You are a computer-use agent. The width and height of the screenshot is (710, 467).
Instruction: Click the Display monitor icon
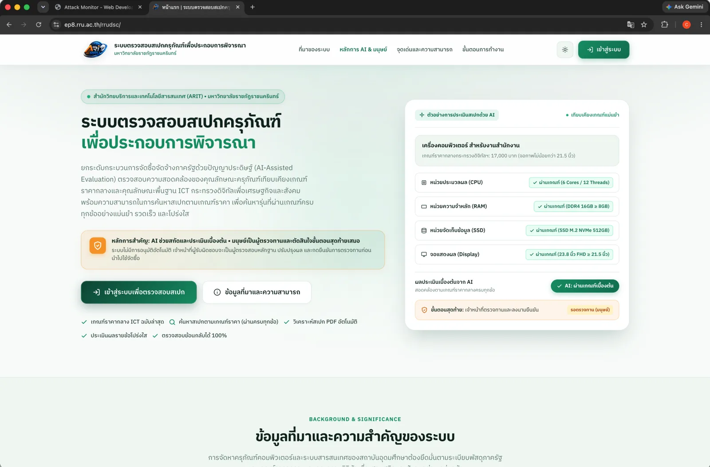[x=424, y=255]
